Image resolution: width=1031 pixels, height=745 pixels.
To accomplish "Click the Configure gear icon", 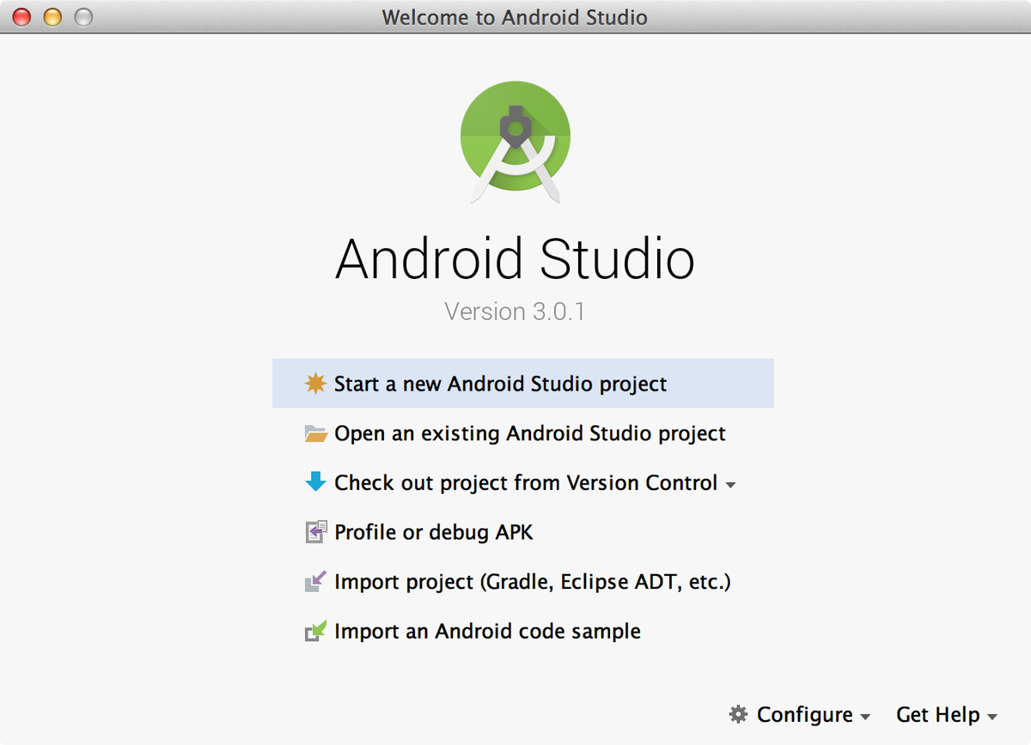I will [738, 714].
